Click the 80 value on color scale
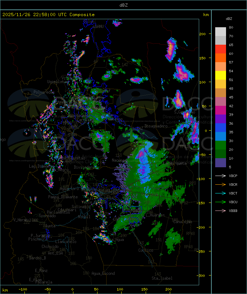 (231, 27)
